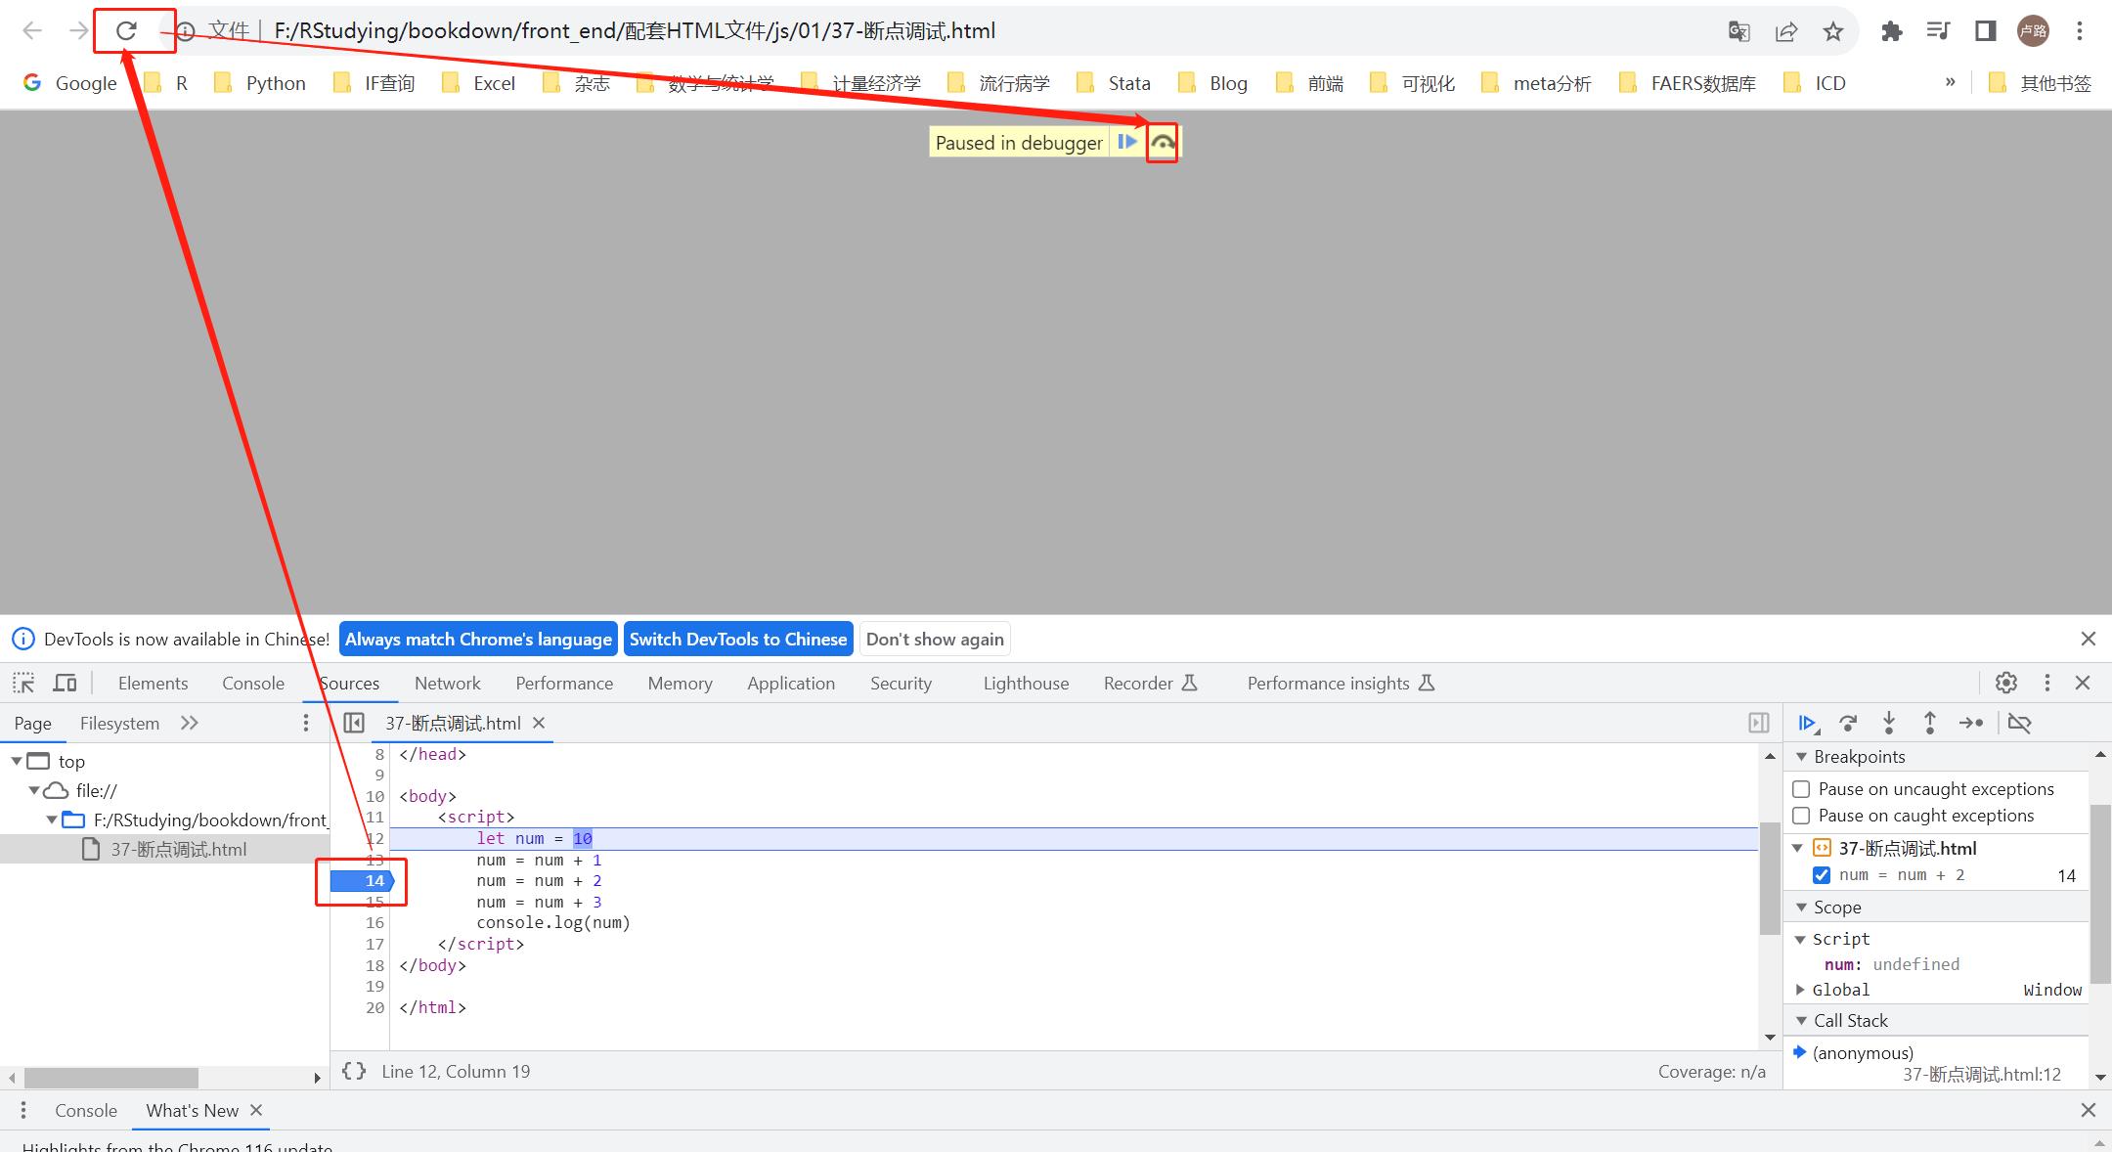Open the Chrome three-dot menu

(2080, 31)
